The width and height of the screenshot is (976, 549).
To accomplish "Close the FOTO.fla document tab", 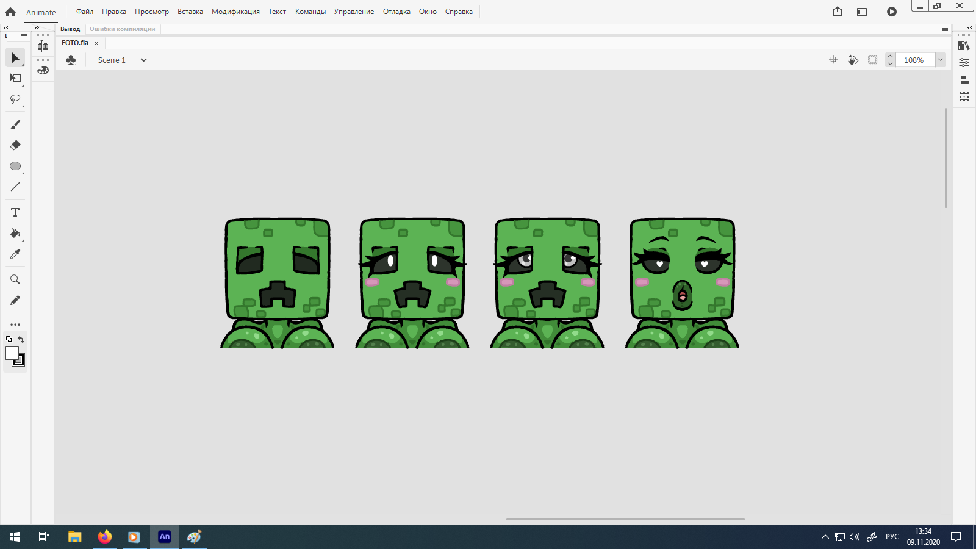I will coord(96,43).
